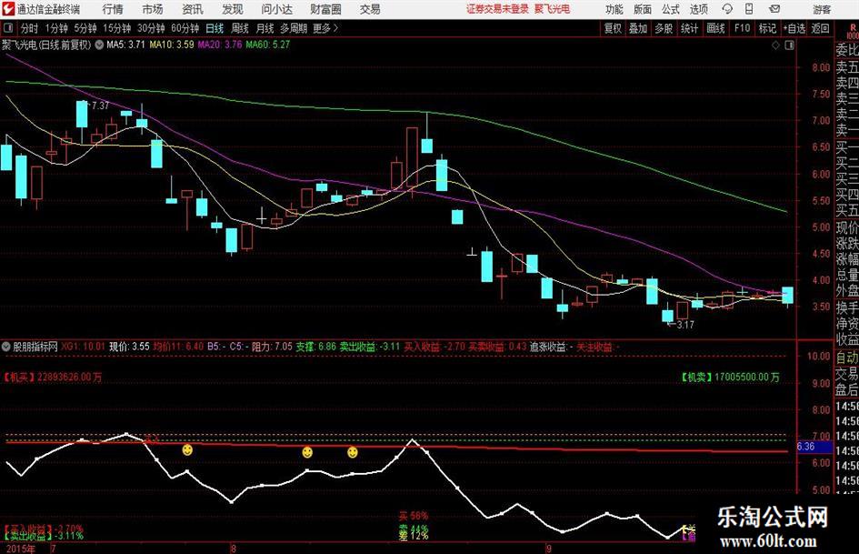This screenshot has width=859, height=554.
Task: Open the 画线 drawing tools
Action: point(715,28)
